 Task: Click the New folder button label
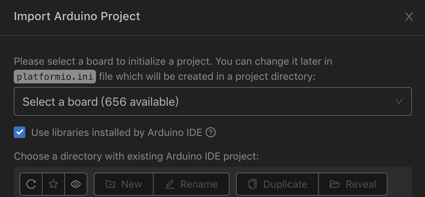(131, 184)
